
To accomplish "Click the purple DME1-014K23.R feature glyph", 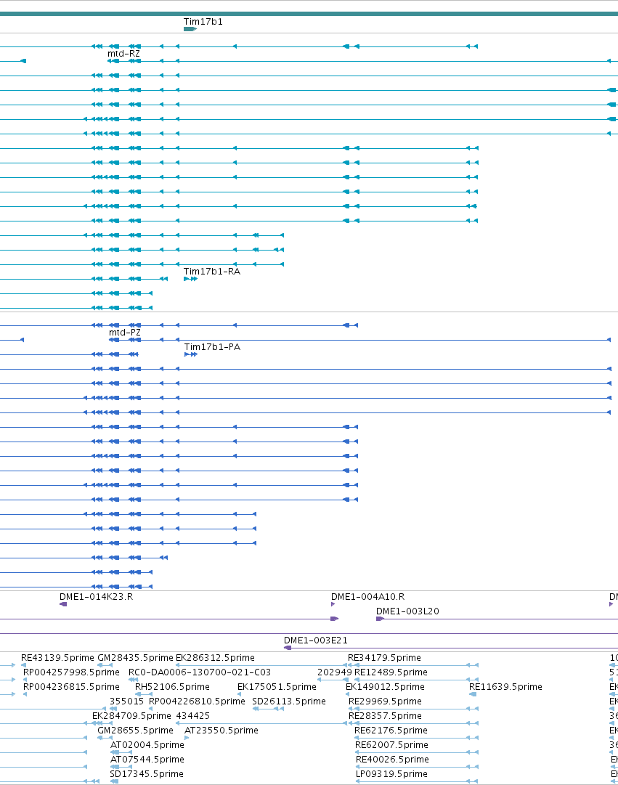I will (x=63, y=604).
